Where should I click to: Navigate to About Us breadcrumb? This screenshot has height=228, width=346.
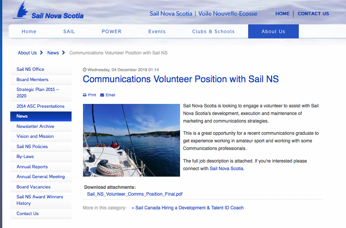coord(27,53)
